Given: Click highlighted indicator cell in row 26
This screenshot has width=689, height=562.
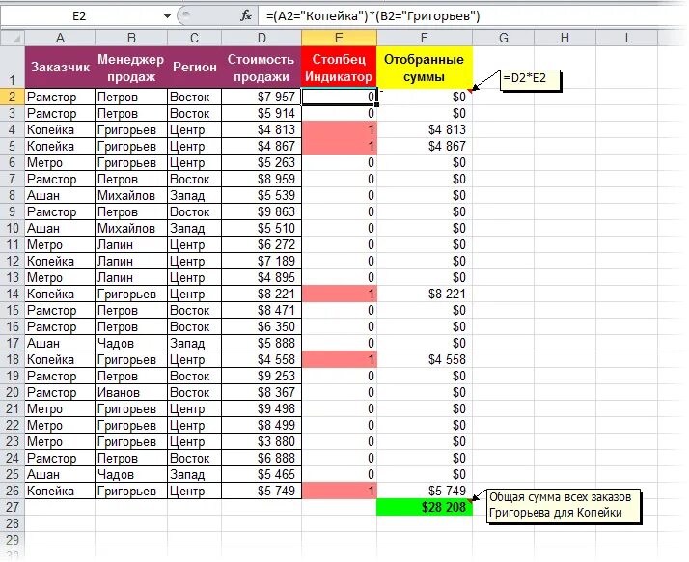Looking at the screenshot, I should [x=339, y=491].
